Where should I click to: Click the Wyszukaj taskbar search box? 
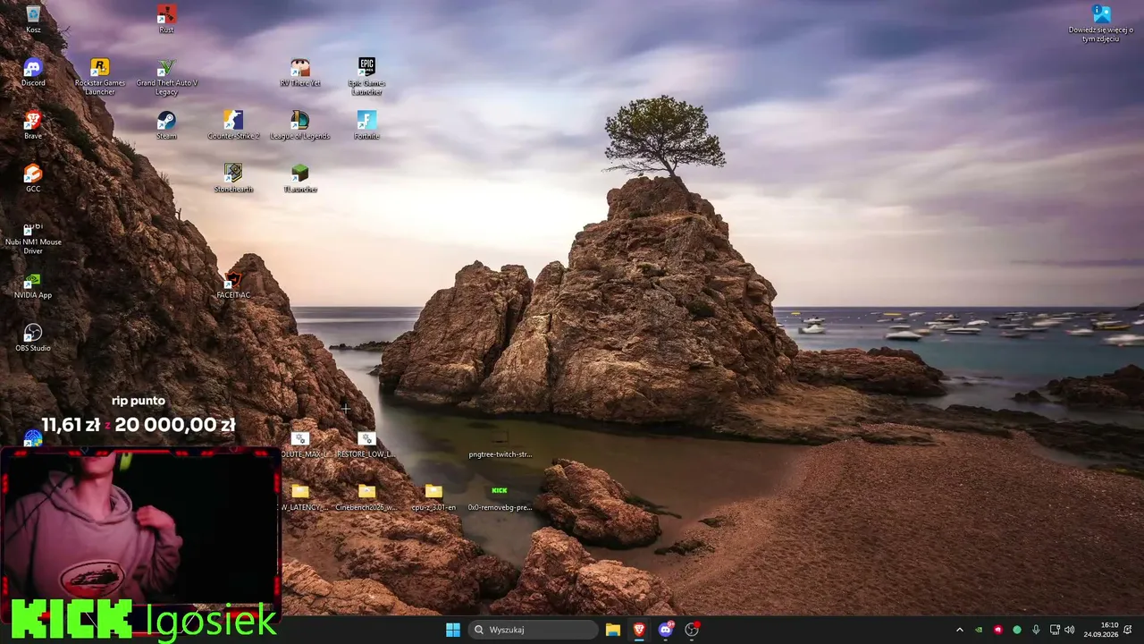(534, 630)
